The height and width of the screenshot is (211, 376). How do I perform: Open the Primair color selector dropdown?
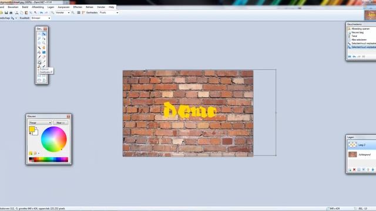click(x=40, y=122)
